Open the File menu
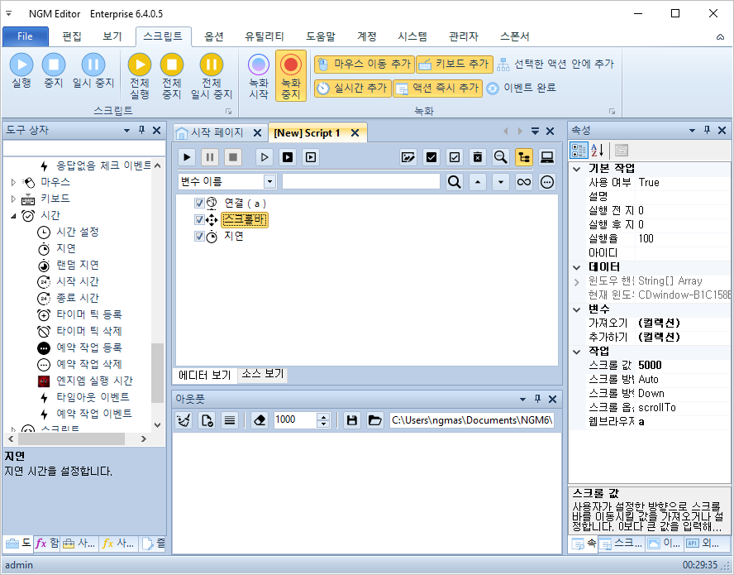This screenshot has width=734, height=575. pyautogui.click(x=26, y=36)
